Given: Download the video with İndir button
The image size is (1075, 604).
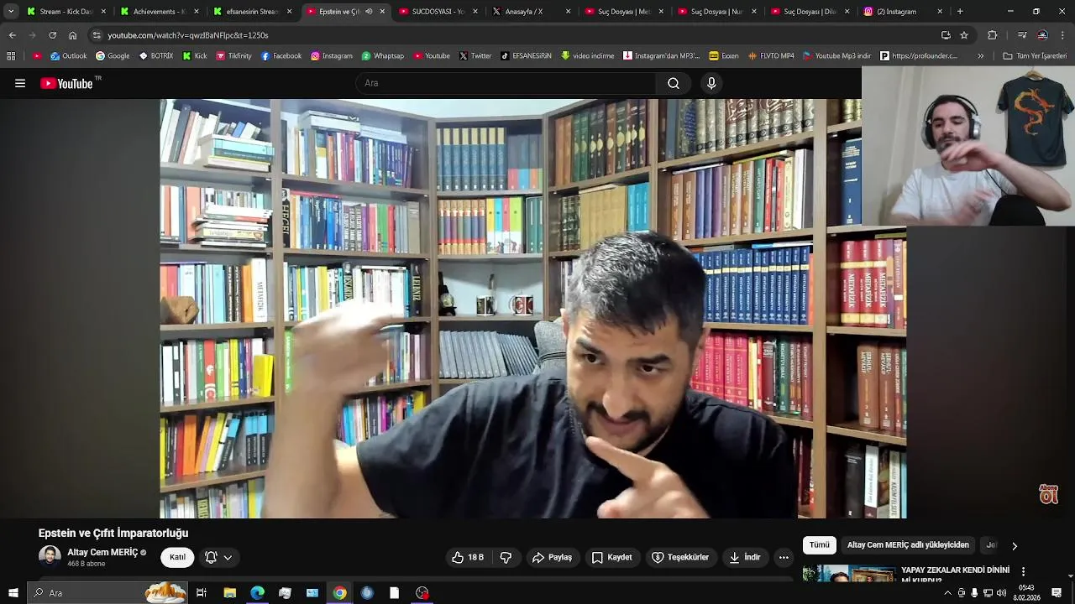Looking at the screenshot, I should pyautogui.click(x=745, y=557).
